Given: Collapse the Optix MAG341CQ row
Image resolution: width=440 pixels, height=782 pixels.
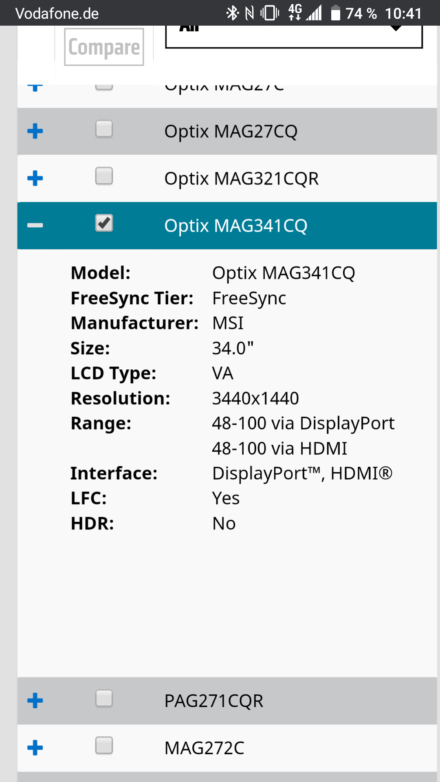Looking at the screenshot, I should (35, 225).
